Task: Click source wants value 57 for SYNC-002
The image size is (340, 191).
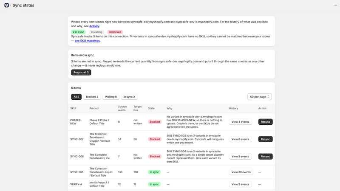Action: point(119,139)
